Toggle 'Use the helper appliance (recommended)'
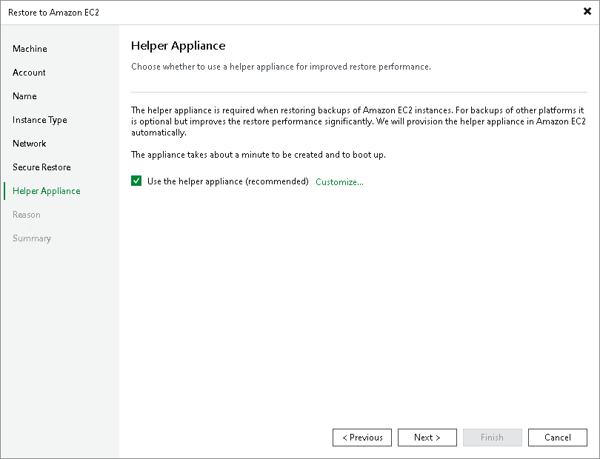 coord(136,181)
